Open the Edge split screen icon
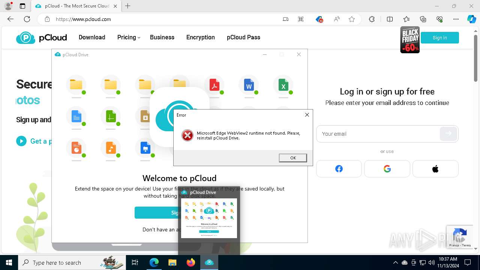This screenshot has width=480, height=270. pos(390,19)
